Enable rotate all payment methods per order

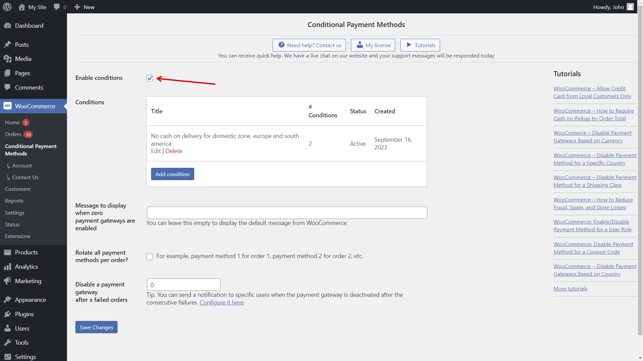(x=150, y=256)
